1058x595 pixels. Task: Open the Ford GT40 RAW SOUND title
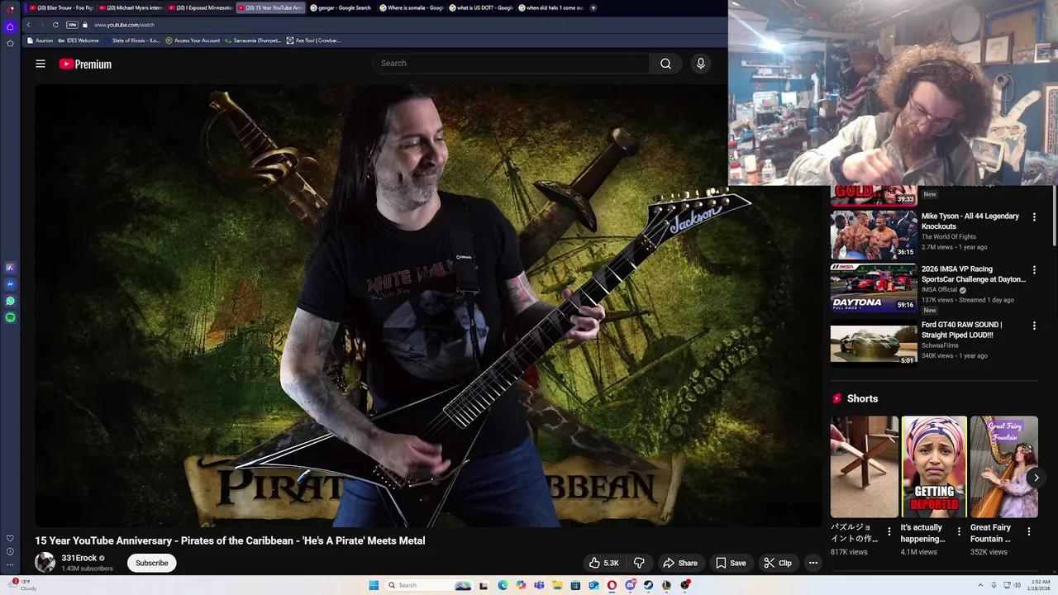tap(963, 330)
